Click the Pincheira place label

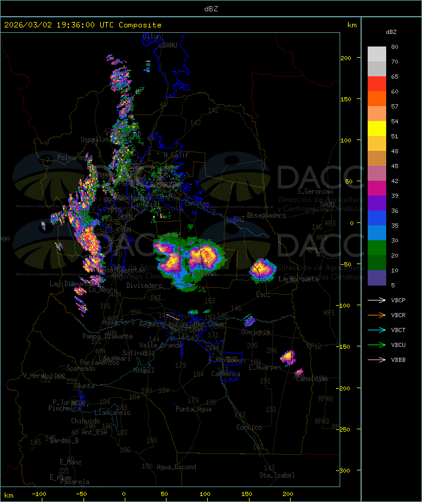tap(64, 408)
